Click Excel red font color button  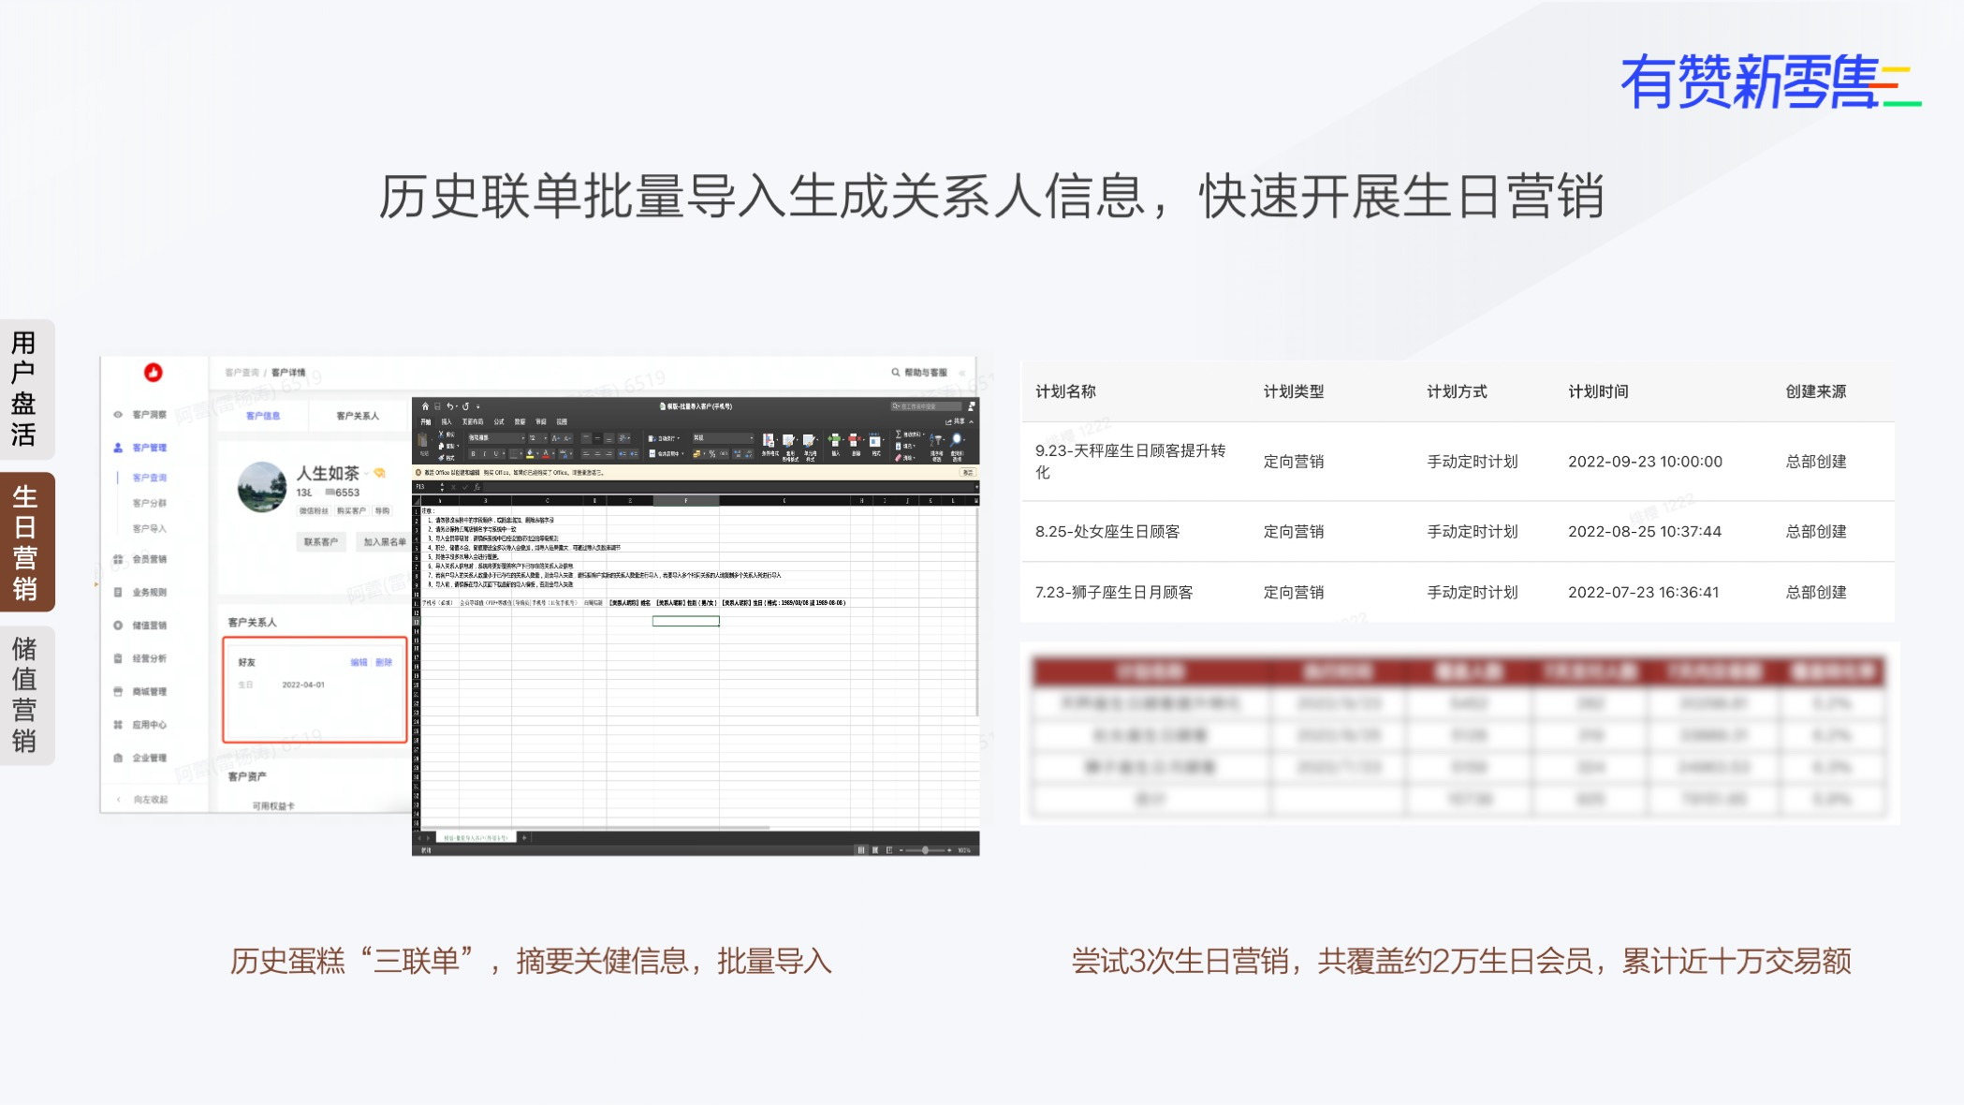point(546,454)
